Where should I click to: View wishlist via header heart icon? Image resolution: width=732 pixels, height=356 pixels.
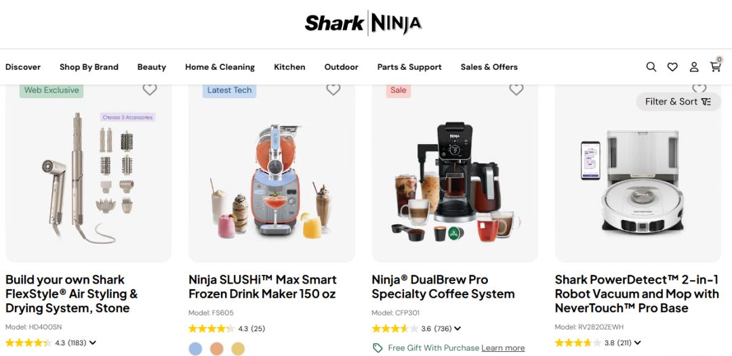point(672,67)
